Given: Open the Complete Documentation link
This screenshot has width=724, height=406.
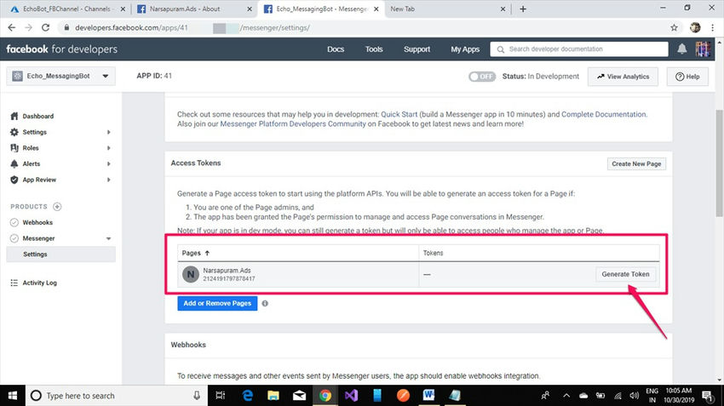Looking at the screenshot, I should (604, 114).
